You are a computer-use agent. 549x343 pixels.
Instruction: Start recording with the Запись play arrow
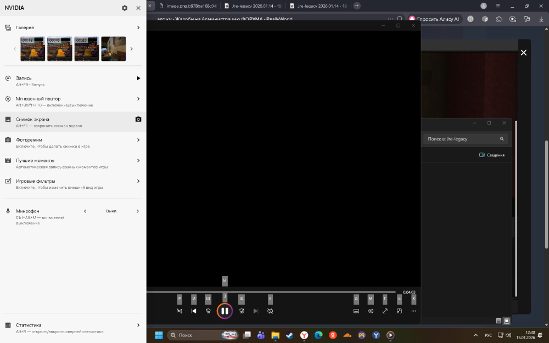point(138,78)
